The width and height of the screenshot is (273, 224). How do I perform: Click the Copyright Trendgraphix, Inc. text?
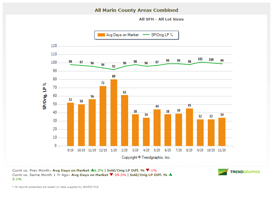point(146,157)
